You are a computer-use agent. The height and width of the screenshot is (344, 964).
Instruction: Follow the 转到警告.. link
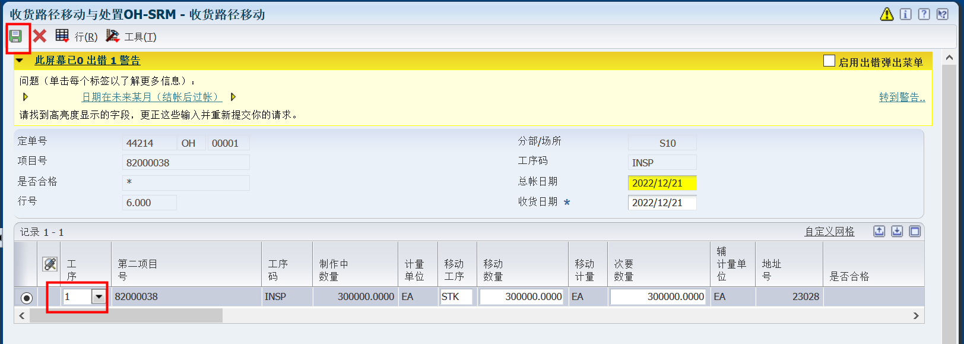point(902,97)
